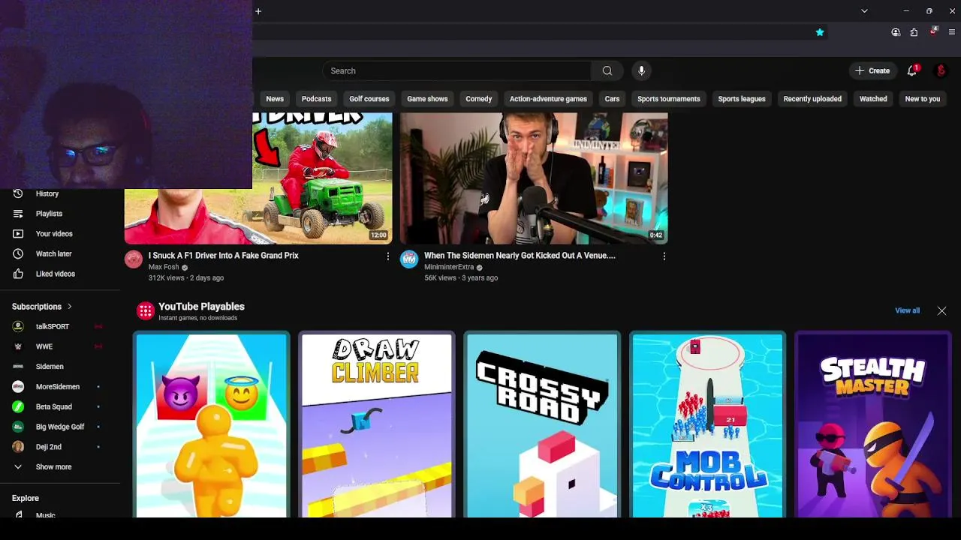Select the Comedy chip
Image resolution: width=961 pixels, height=540 pixels.
coord(478,99)
